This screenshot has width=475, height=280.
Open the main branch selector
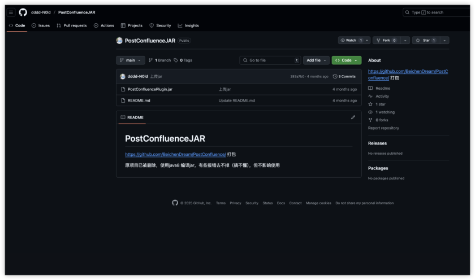(x=131, y=60)
